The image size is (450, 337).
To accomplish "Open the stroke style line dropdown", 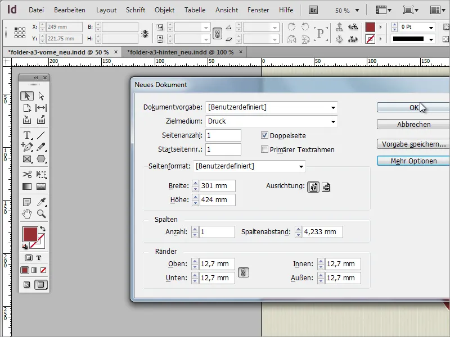I will click(431, 39).
